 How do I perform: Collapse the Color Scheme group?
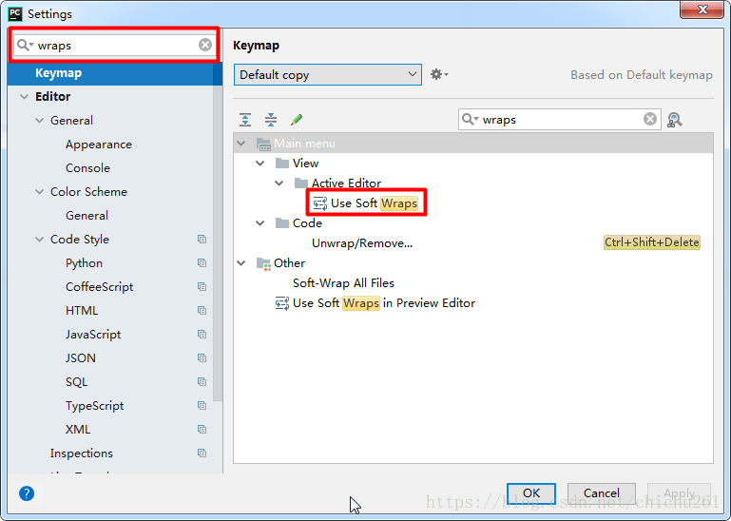40,192
